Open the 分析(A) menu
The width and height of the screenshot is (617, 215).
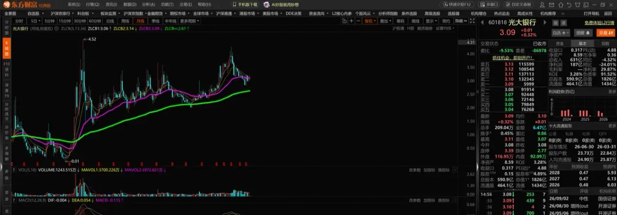(x=148, y=4)
